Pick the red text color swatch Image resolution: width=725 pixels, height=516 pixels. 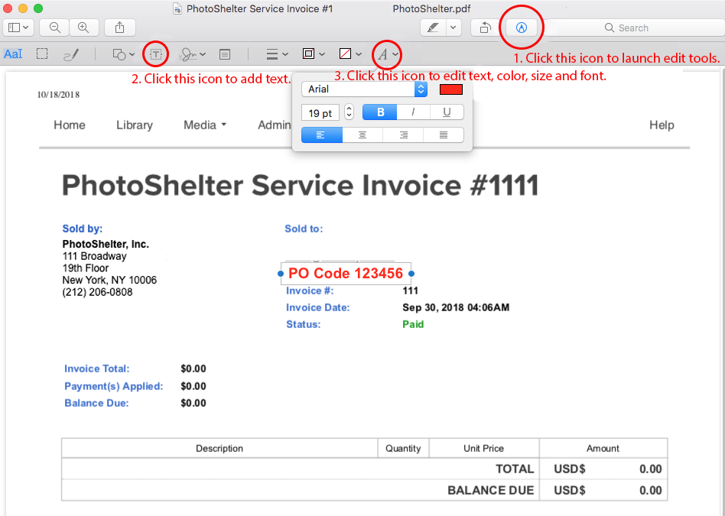point(450,89)
